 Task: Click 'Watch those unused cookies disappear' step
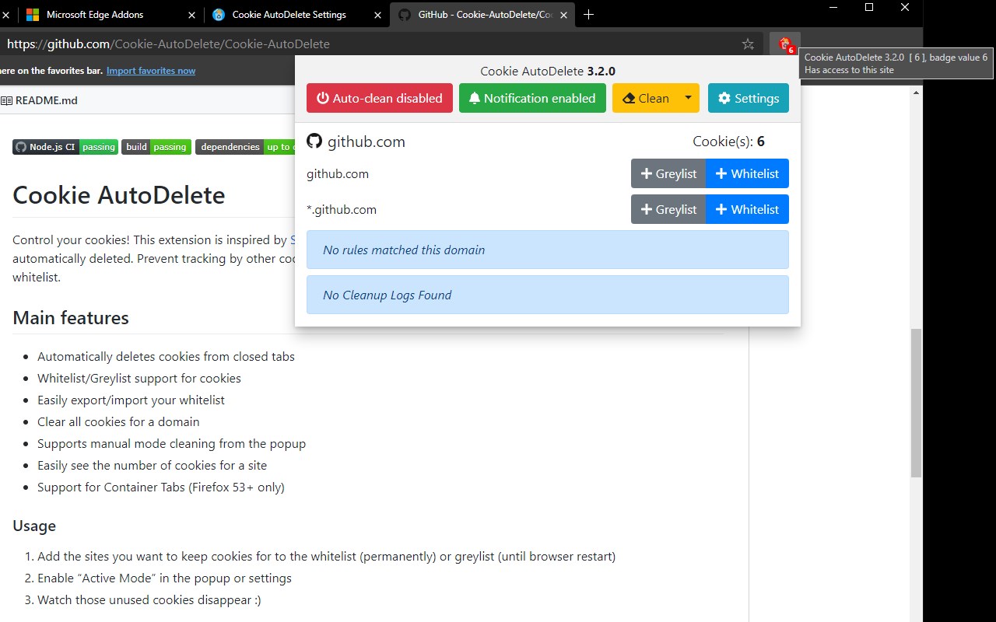pyautogui.click(x=149, y=599)
